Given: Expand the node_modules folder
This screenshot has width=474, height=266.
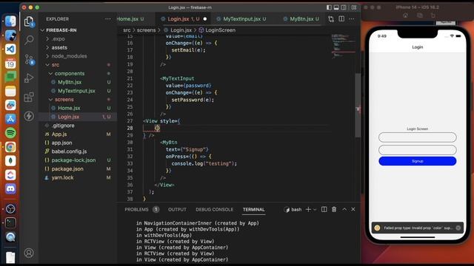Looking at the screenshot, I should (69, 56).
